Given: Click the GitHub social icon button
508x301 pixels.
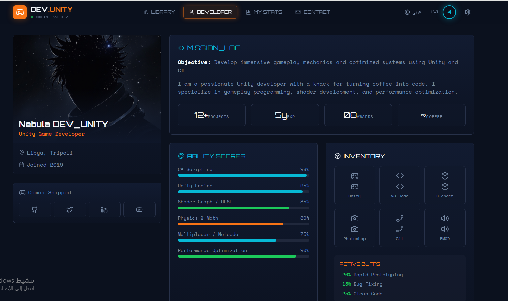Looking at the screenshot, I should click(35, 210).
